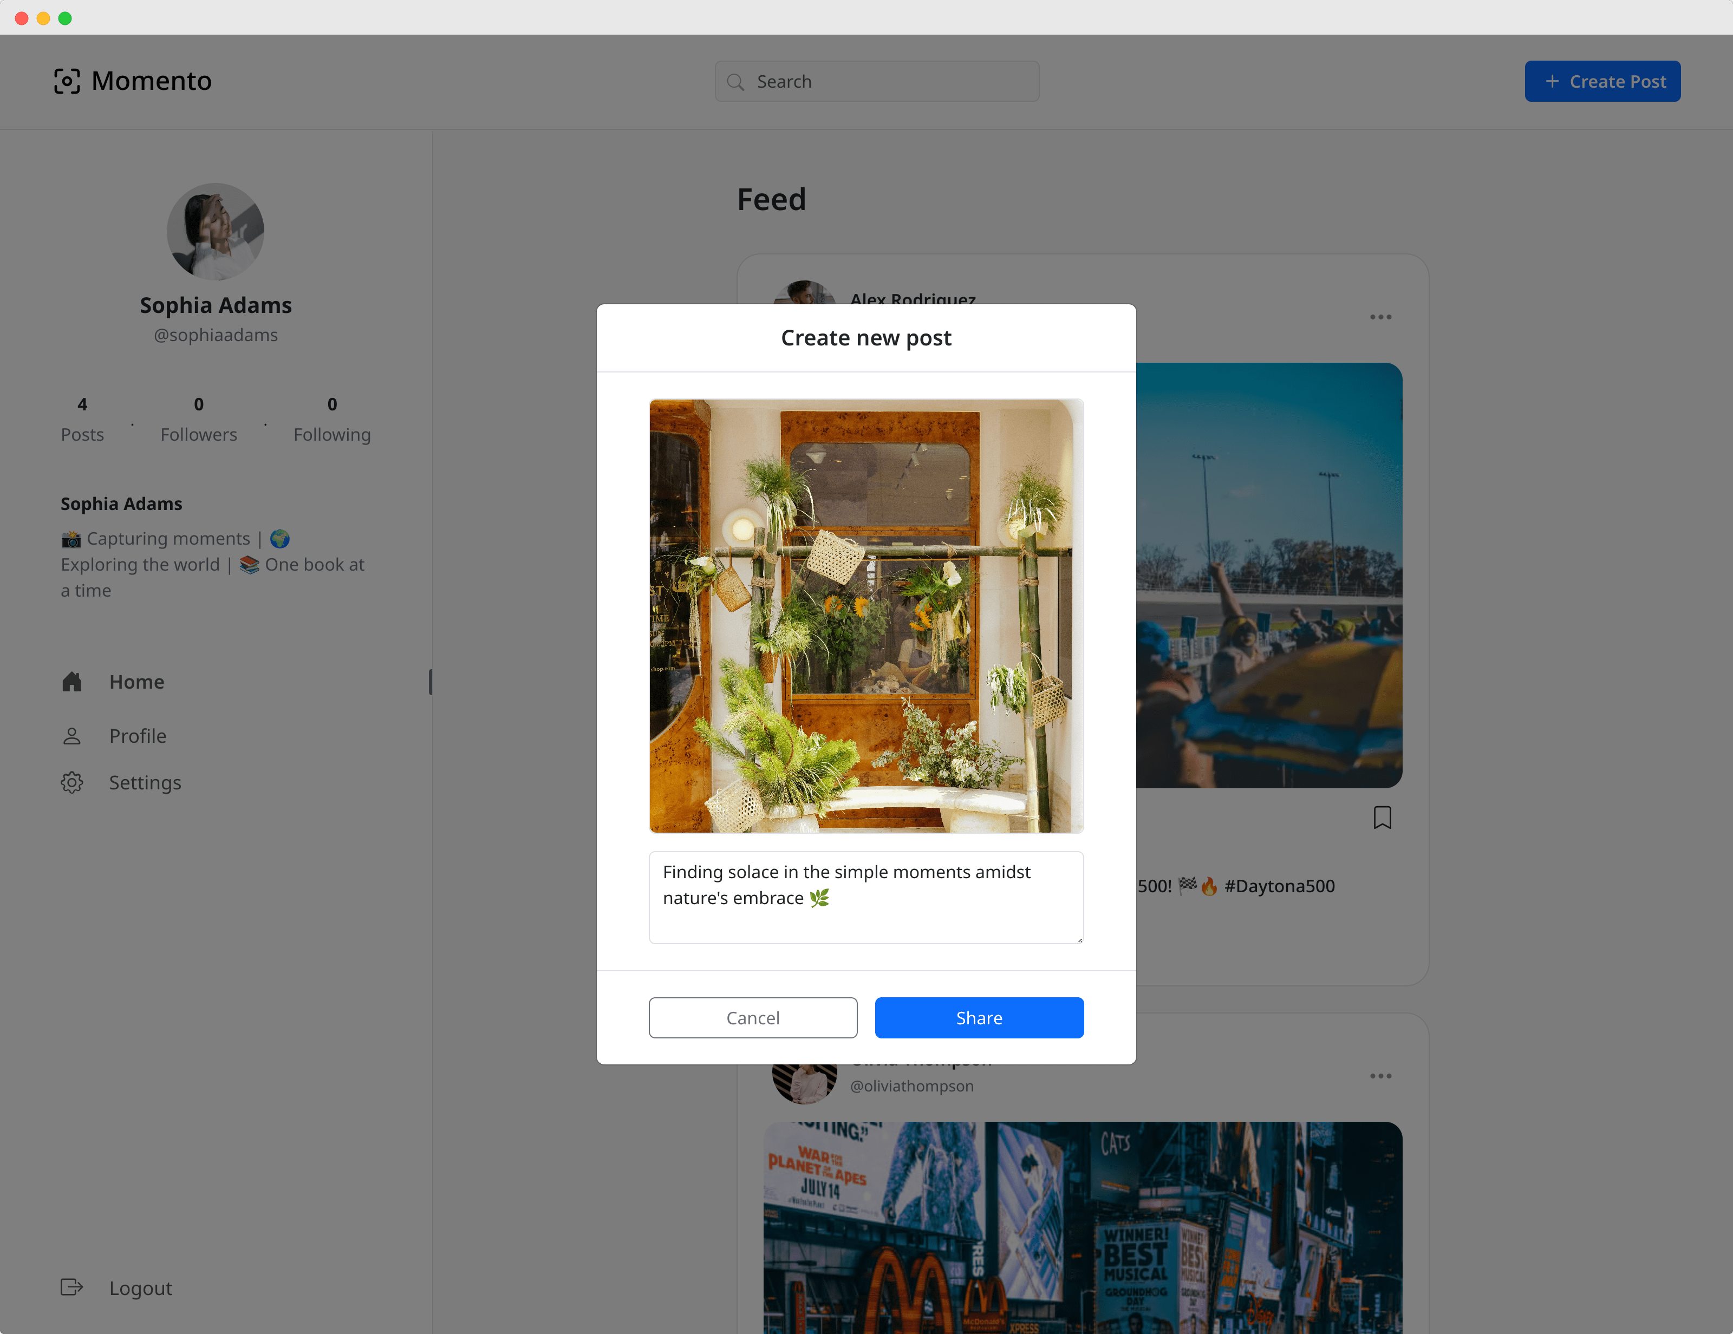Viewport: 1733px width, 1334px height.
Task: Click the Home house icon
Action: (71, 681)
